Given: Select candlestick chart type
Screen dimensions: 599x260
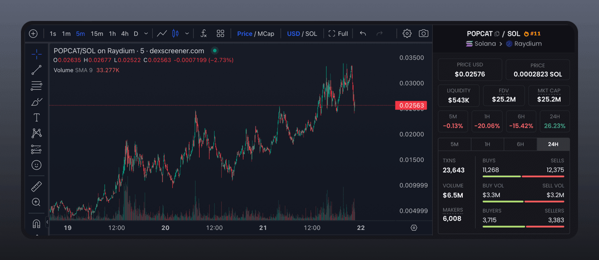Looking at the screenshot, I should pos(175,33).
